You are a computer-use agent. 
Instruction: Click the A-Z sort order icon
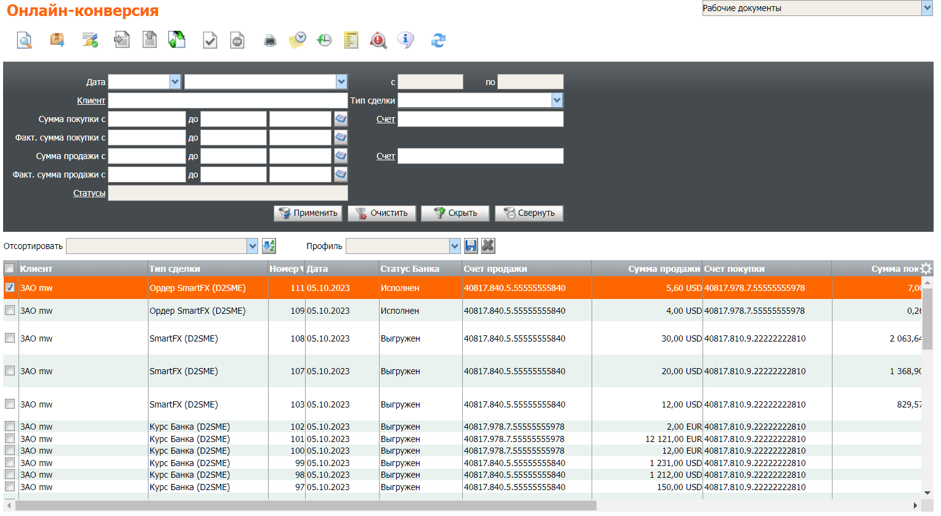(x=269, y=246)
